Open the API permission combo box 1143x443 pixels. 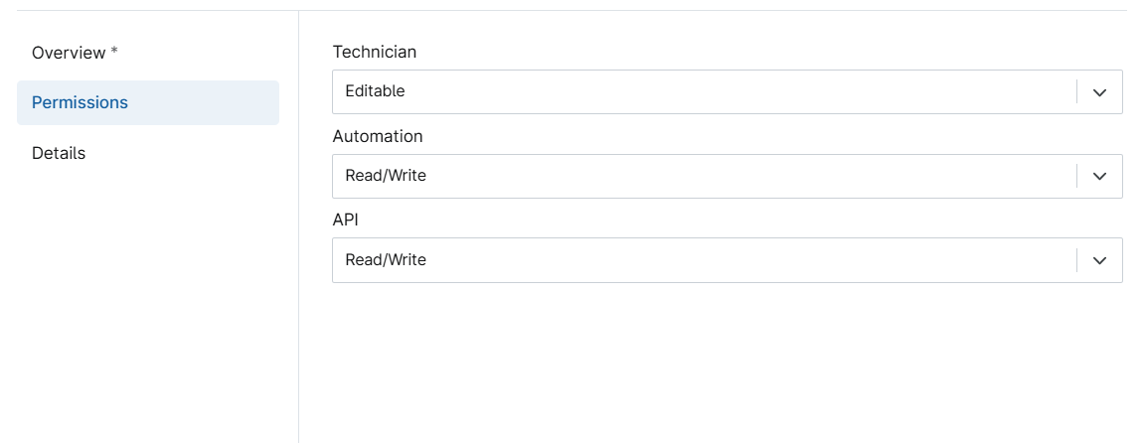(x=727, y=260)
